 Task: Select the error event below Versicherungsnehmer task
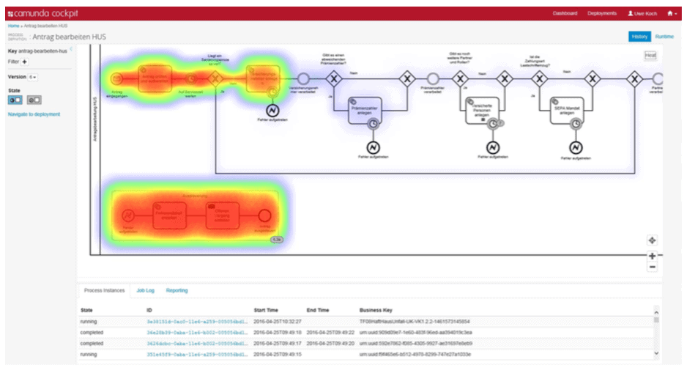(272, 111)
